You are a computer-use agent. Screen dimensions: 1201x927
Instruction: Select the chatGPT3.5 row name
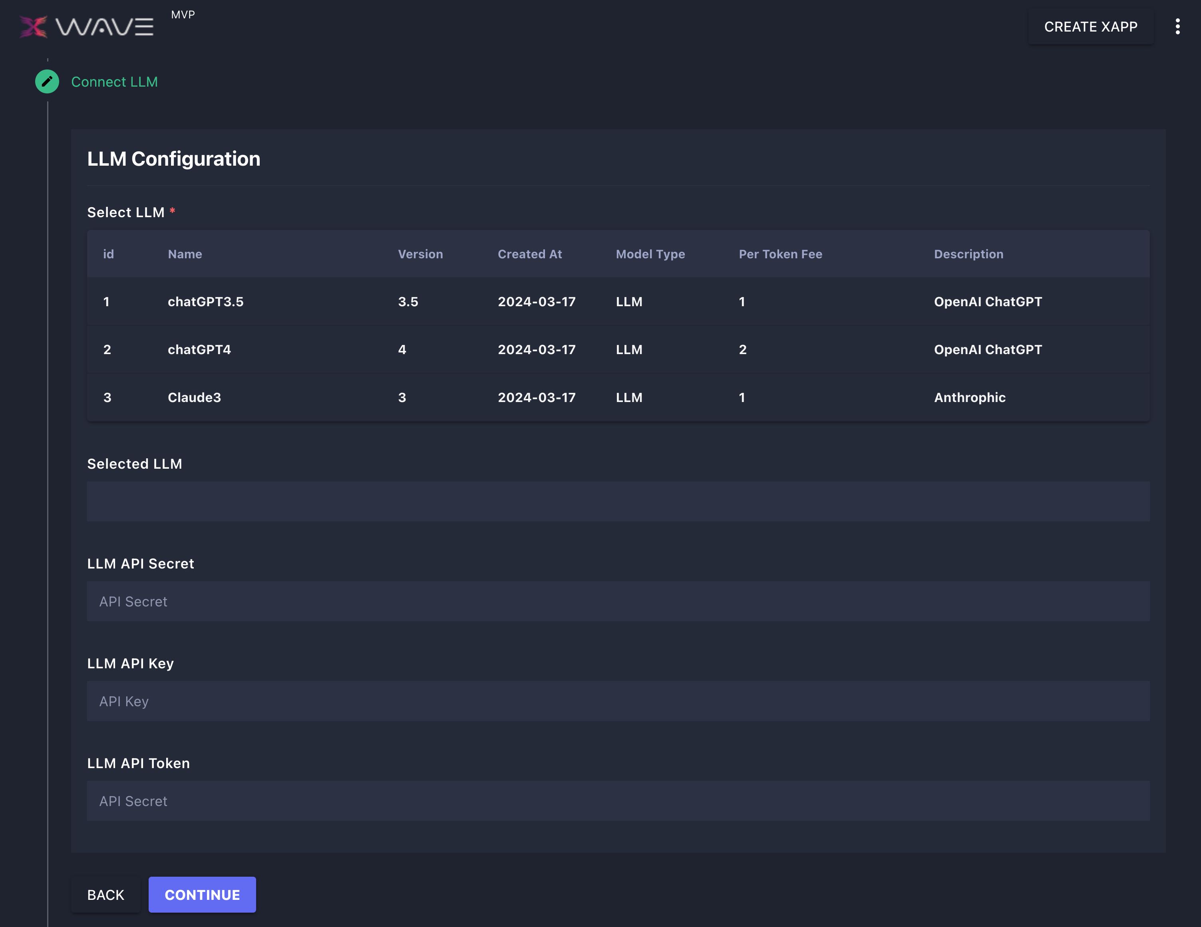point(205,302)
